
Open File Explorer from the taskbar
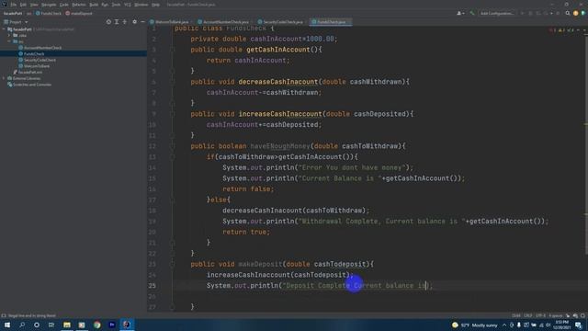click(x=67, y=325)
